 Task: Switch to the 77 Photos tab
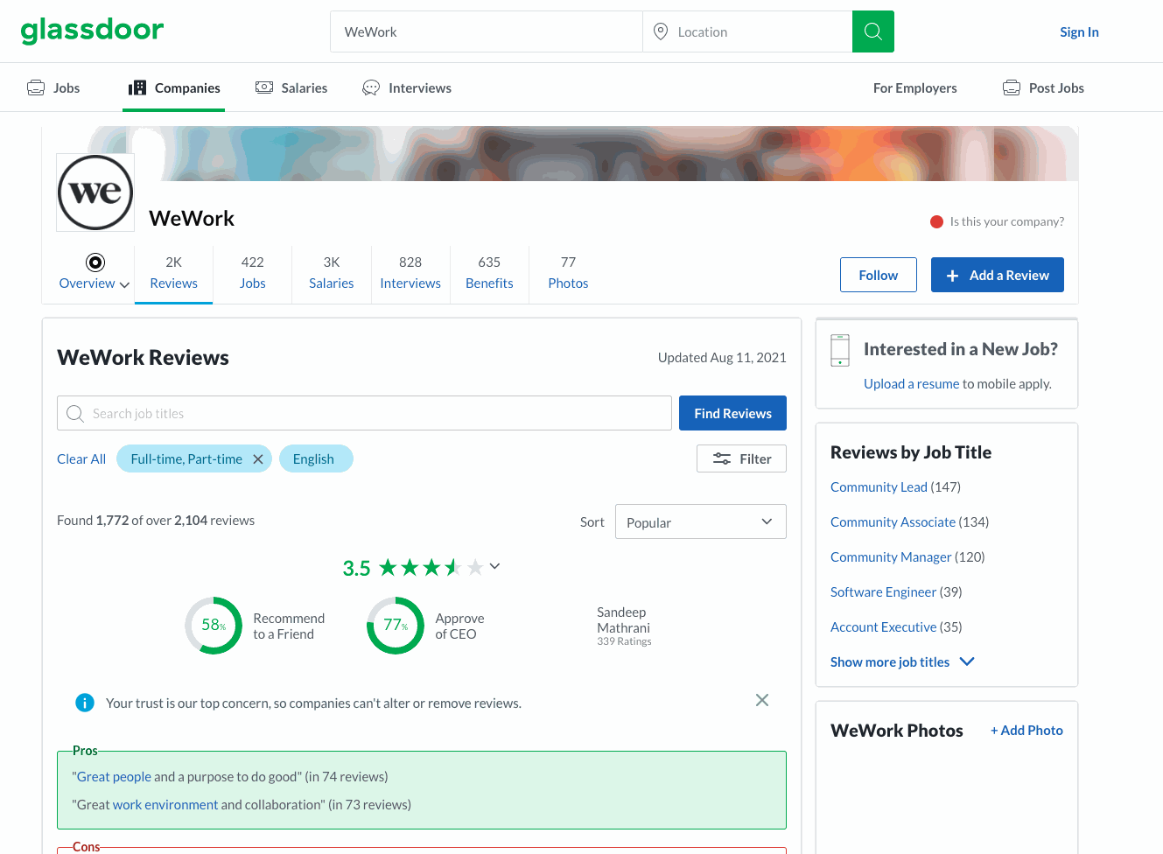coord(568,273)
